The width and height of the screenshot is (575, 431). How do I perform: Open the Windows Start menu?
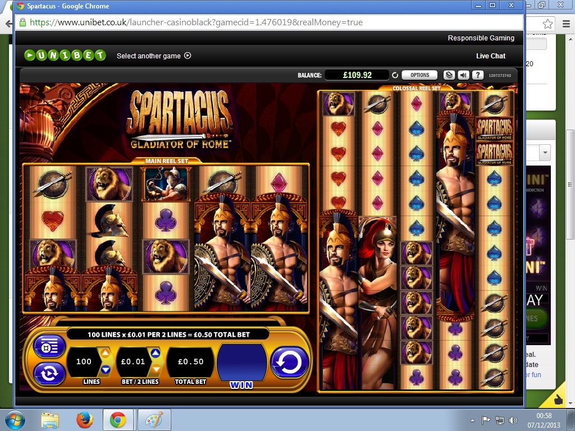(x=15, y=420)
